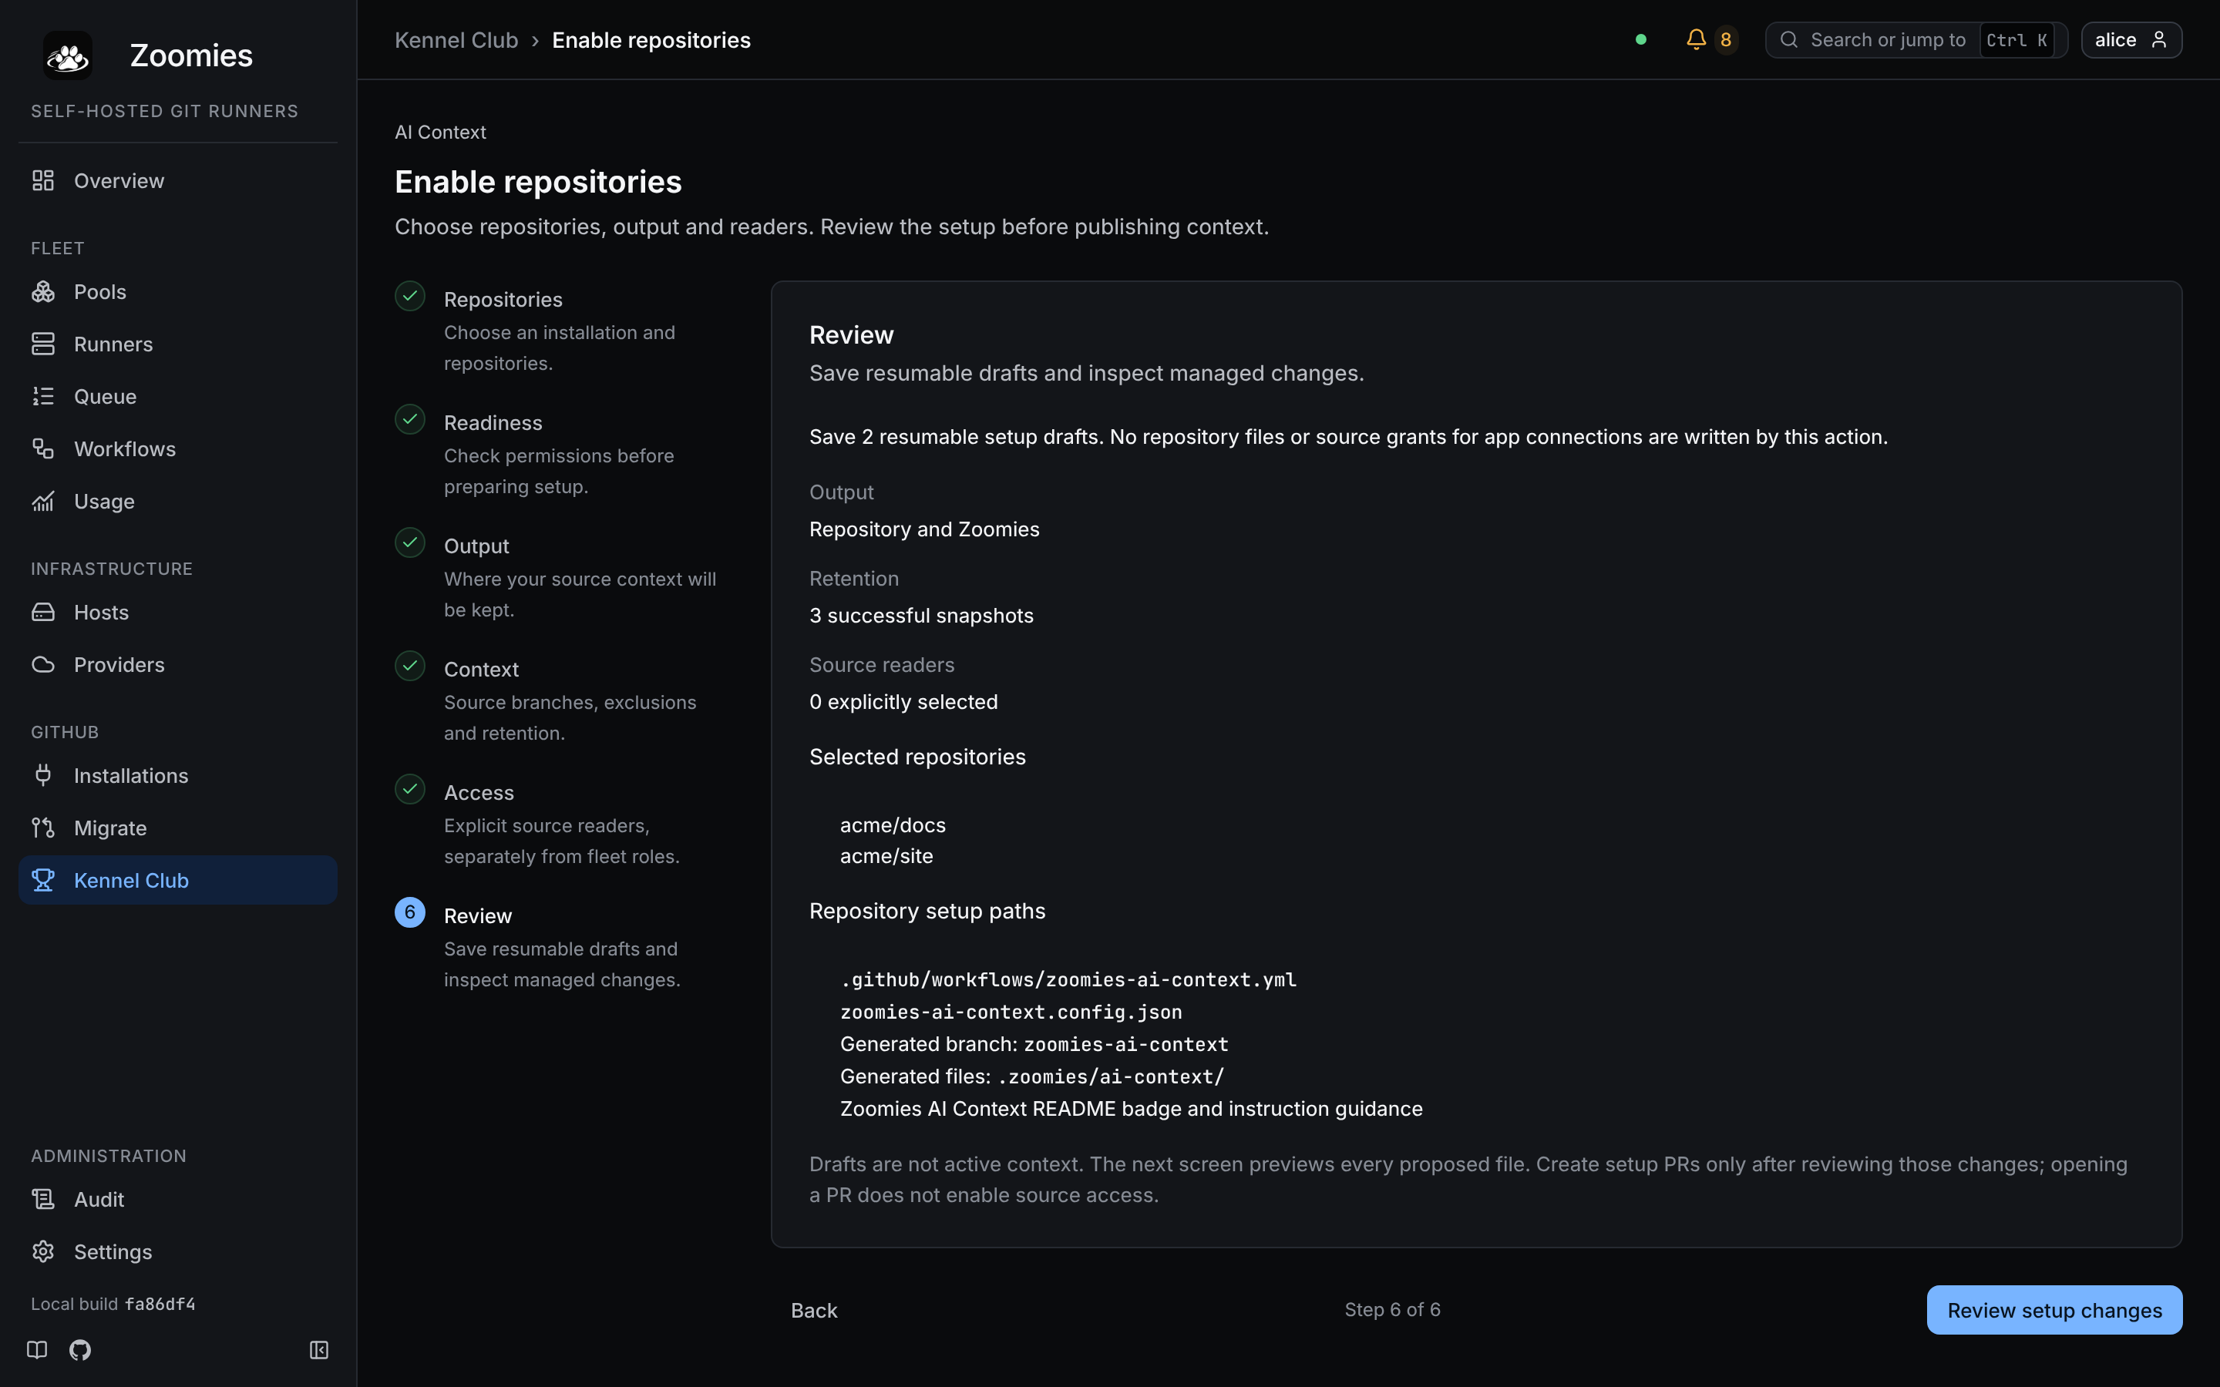This screenshot has width=2220, height=1387.
Task: Click the Local build fa86df4 label
Action: pyautogui.click(x=113, y=1304)
